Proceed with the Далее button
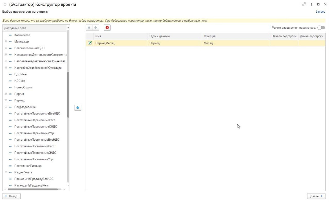Image resolution: width=330 pixels, height=202 pixels. coord(316,196)
